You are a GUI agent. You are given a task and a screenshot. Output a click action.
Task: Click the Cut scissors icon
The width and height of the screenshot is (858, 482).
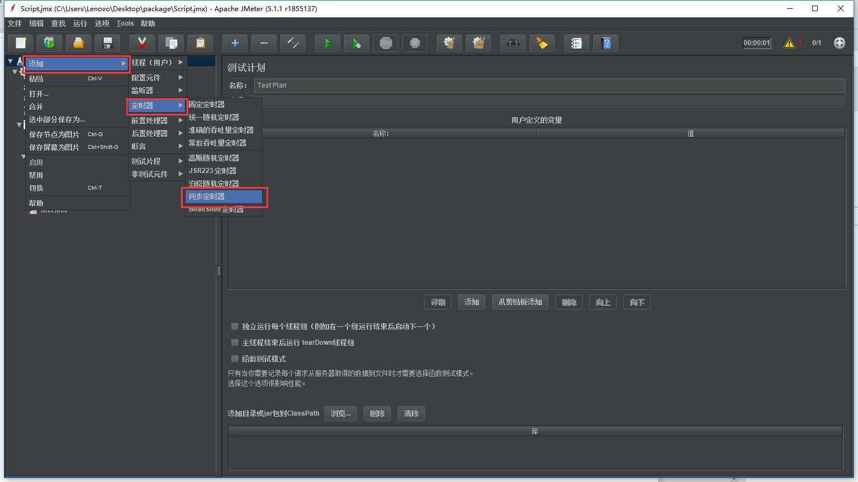(142, 43)
